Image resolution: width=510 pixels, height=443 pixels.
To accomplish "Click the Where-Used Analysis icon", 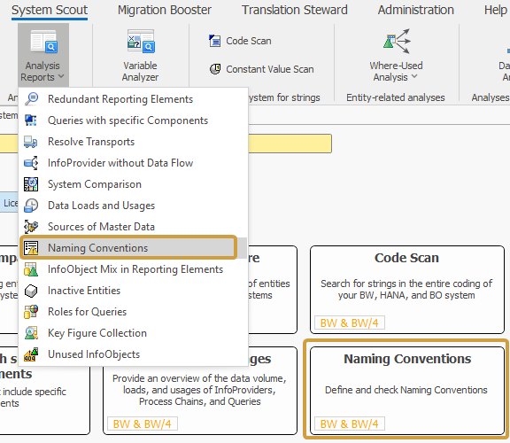I will coord(397,41).
